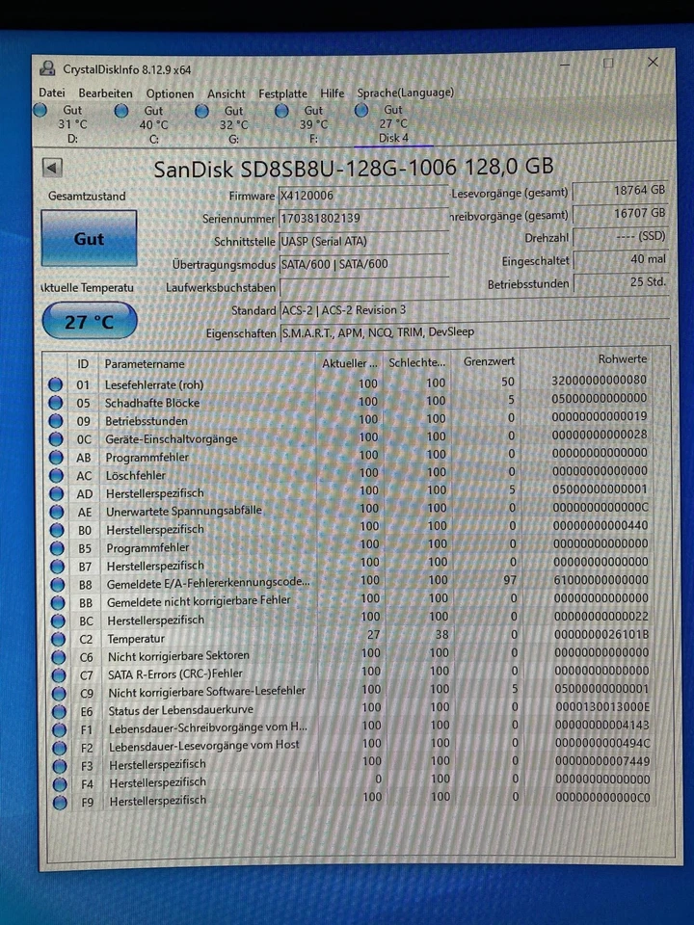The image size is (694, 925).
Task: Click status dot for SATA R-Errors (CRC-)Fehler
Action: (59, 675)
